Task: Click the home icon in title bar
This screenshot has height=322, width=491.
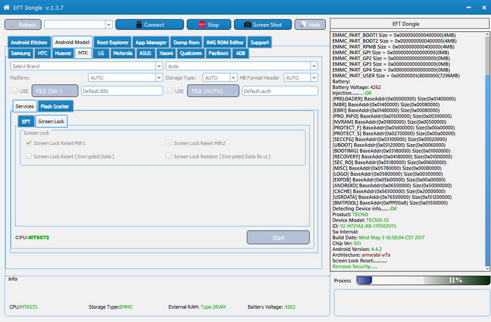Action: 6,8
